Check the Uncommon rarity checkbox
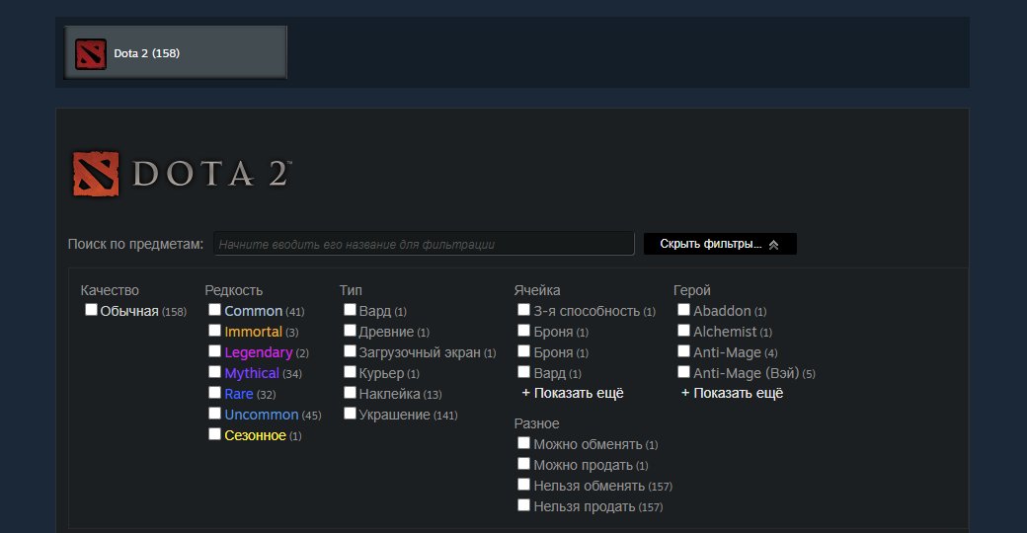 pyautogui.click(x=215, y=414)
